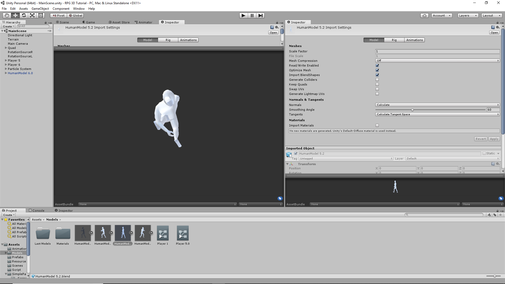Click the Rig button in right inspector
Viewport: 505px width, 284px height.
394,40
